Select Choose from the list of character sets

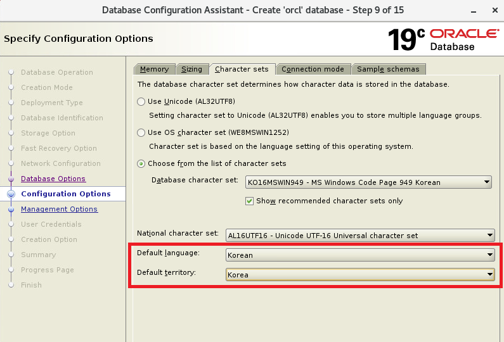(x=141, y=164)
